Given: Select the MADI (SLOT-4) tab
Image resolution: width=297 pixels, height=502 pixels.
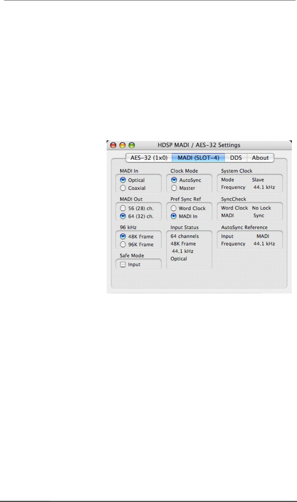Looking at the screenshot, I should (199, 158).
